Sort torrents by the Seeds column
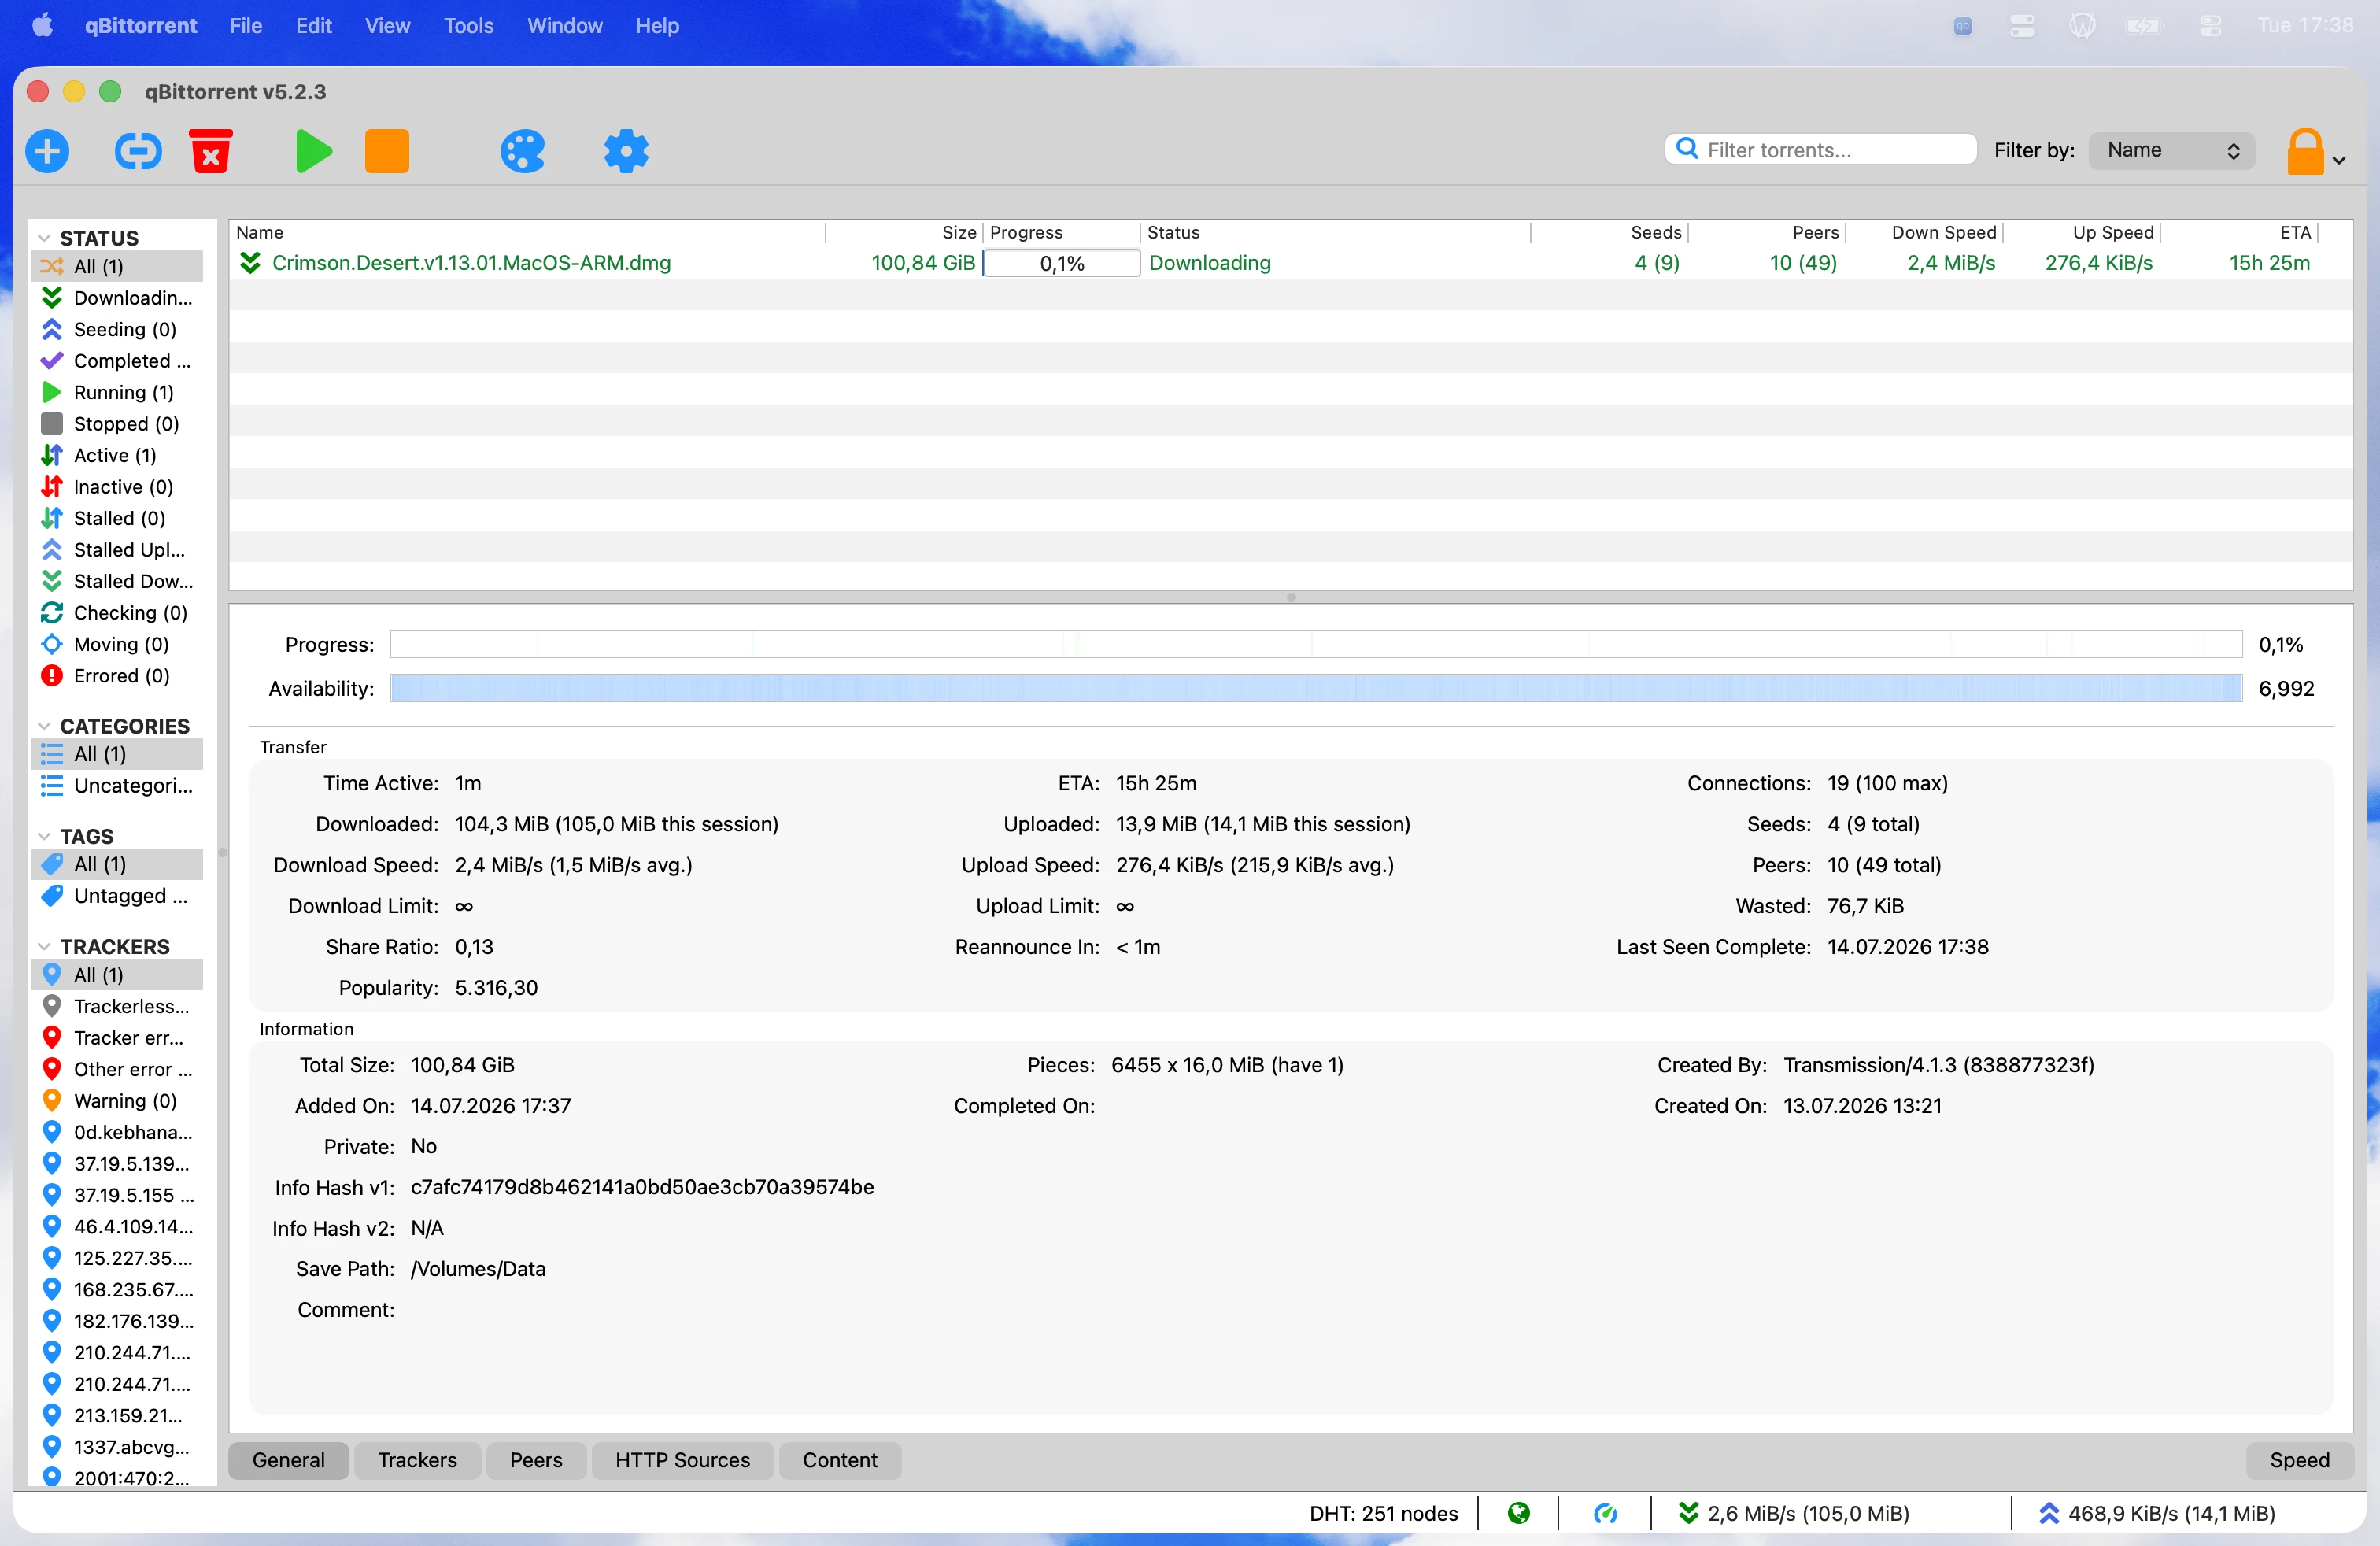 pyautogui.click(x=1610, y=232)
